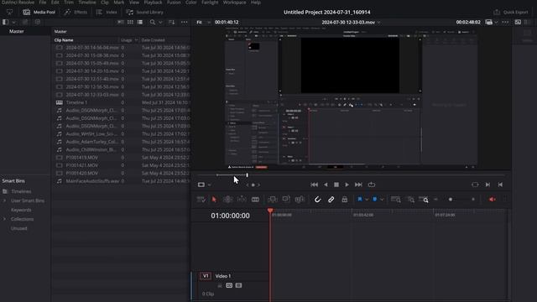Open the Sound Library panel
This screenshot has width=537, height=302.
[x=144, y=12]
